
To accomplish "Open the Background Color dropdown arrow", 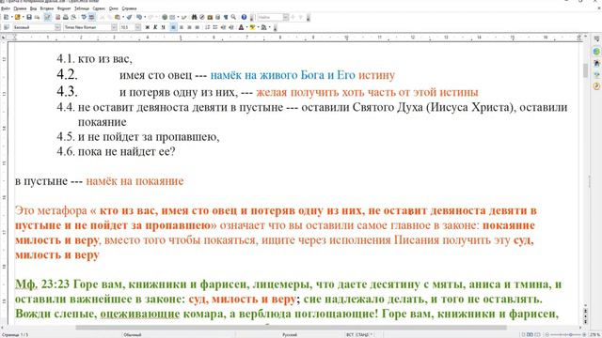I will pyautogui.click(x=270, y=27).
